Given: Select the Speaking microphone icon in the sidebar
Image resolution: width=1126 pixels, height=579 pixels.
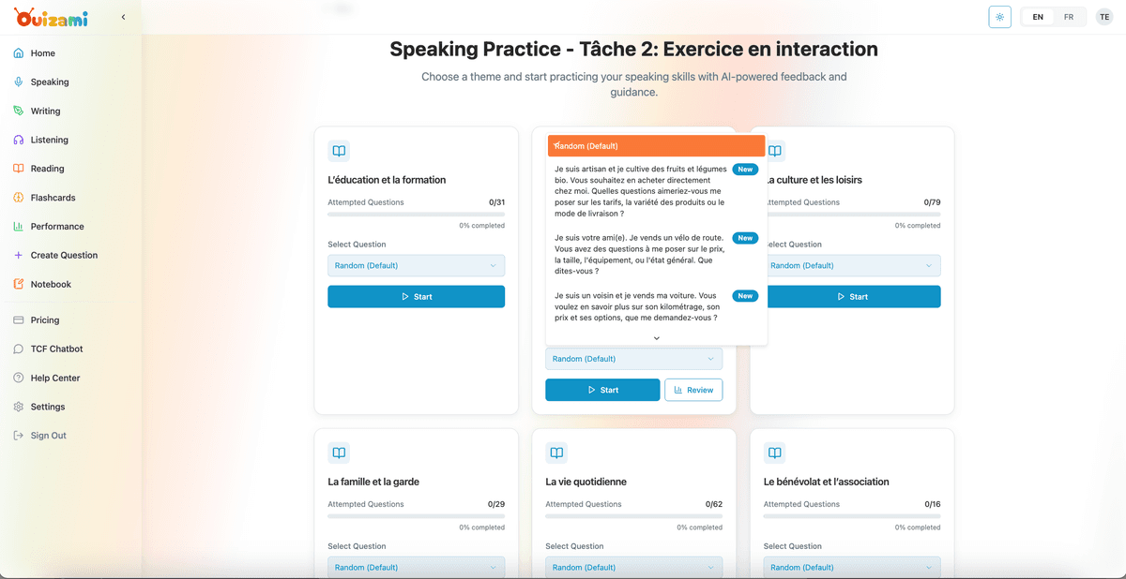Looking at the screenshot, I should 19,82.
